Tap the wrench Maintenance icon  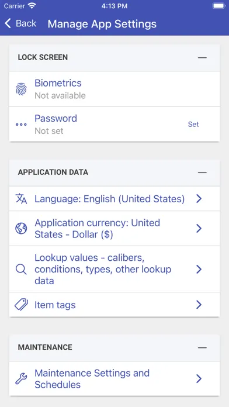coord(21,379)
